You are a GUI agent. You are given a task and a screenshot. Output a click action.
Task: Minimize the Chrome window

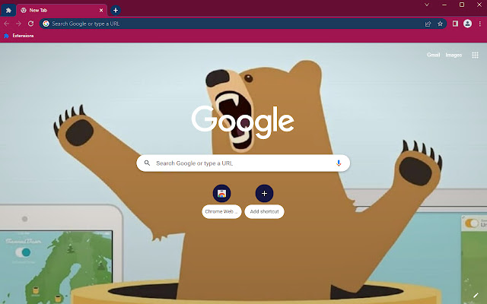444,5
